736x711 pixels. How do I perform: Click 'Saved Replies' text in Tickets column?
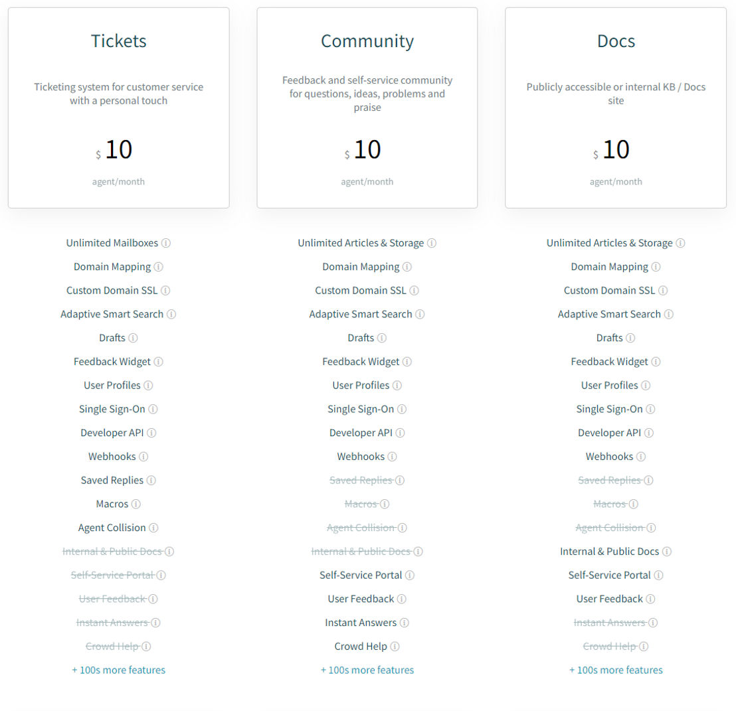tap(112, 480)
